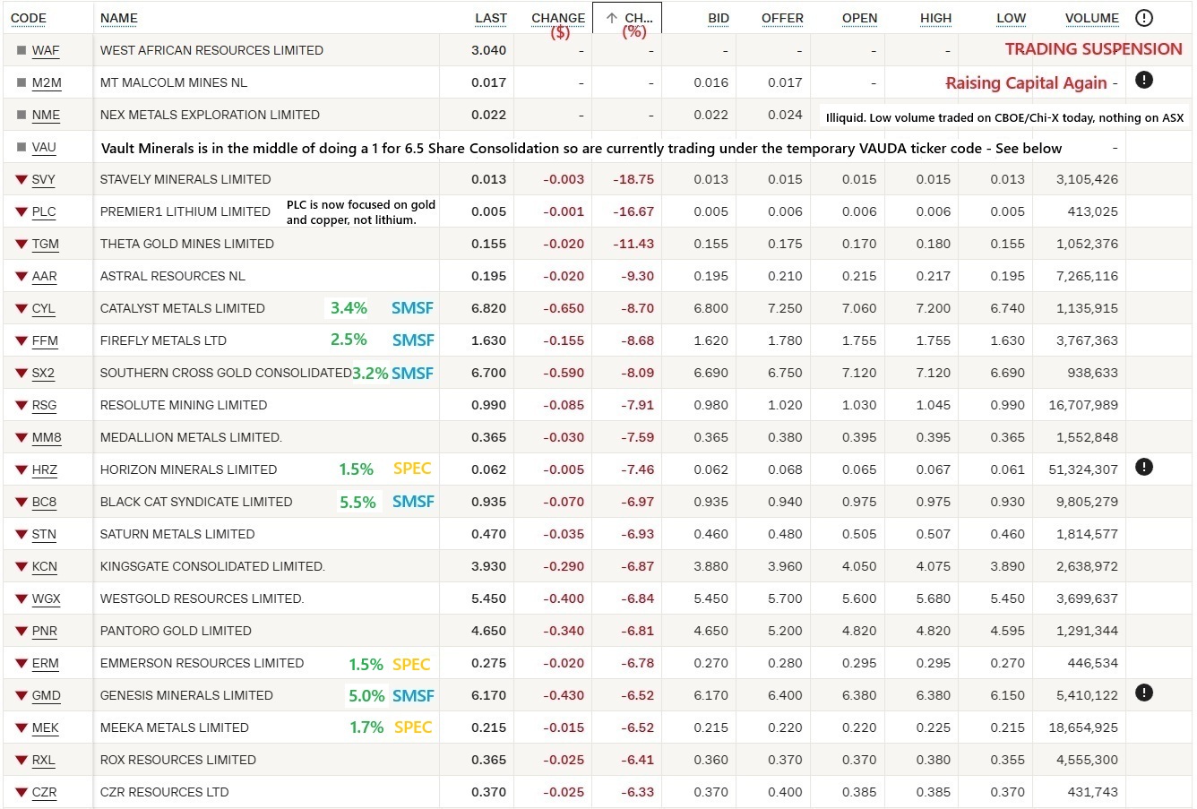Sort the table by LAST price header
Screen dimensions: 1197x809
[490, 18]
